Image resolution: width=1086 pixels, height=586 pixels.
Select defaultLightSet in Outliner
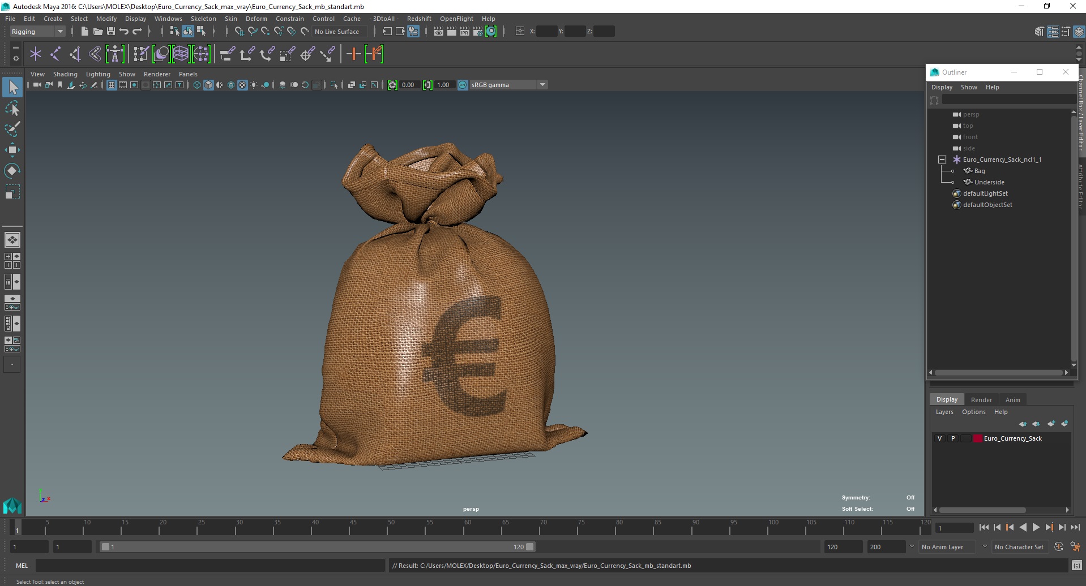coord(985,193)
